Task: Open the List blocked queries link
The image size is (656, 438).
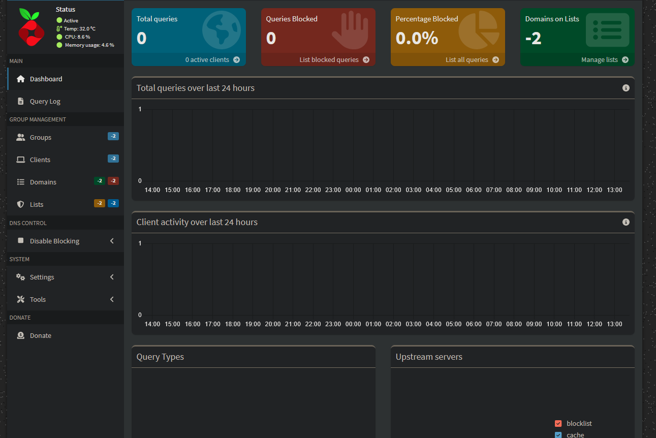Action: (x=318, y=59)
